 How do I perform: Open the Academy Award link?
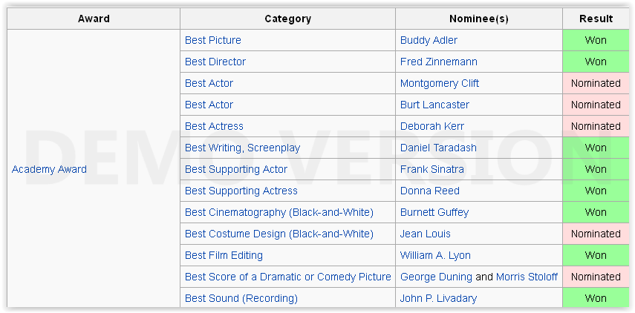pyautogui.click(x=49, y=169)
